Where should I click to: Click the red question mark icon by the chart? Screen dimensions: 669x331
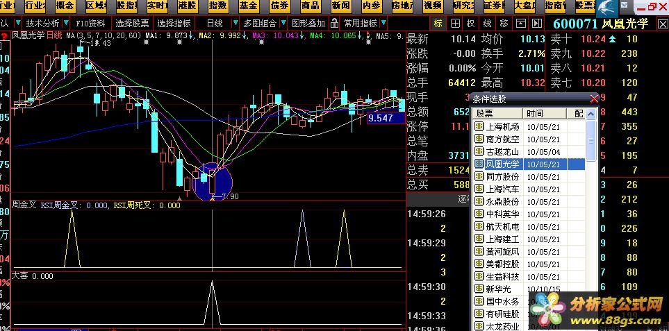tap(4, 36)
